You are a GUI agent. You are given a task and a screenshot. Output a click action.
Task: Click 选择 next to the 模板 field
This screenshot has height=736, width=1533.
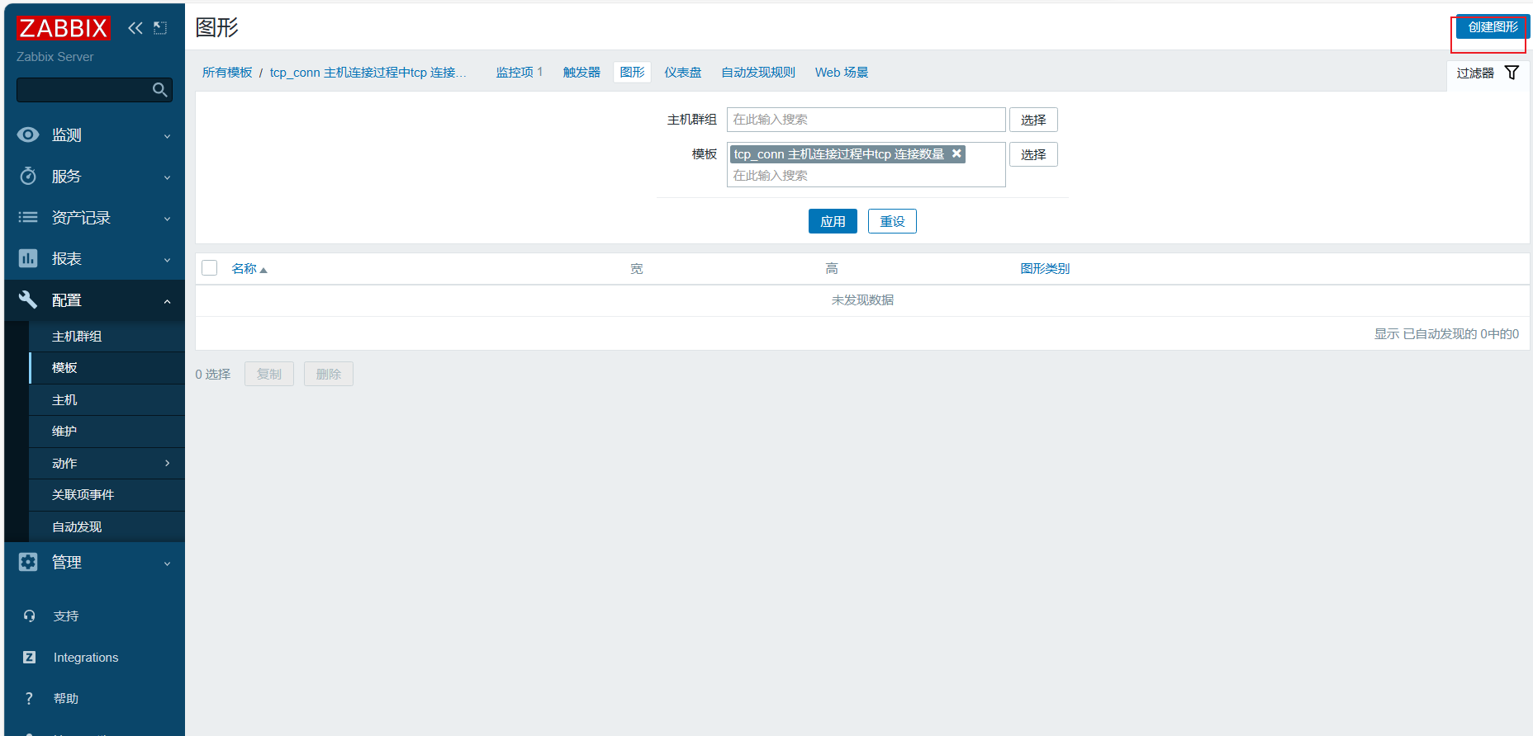point(1033,154)
